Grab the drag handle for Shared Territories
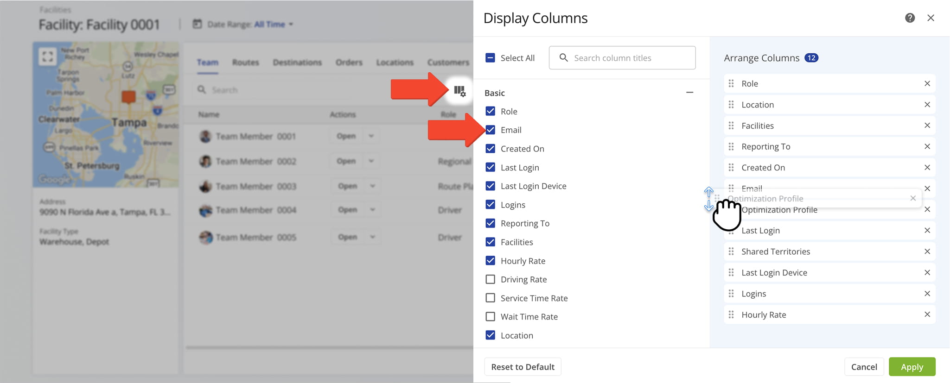This screenshot has width=950, height=383. 731,251
